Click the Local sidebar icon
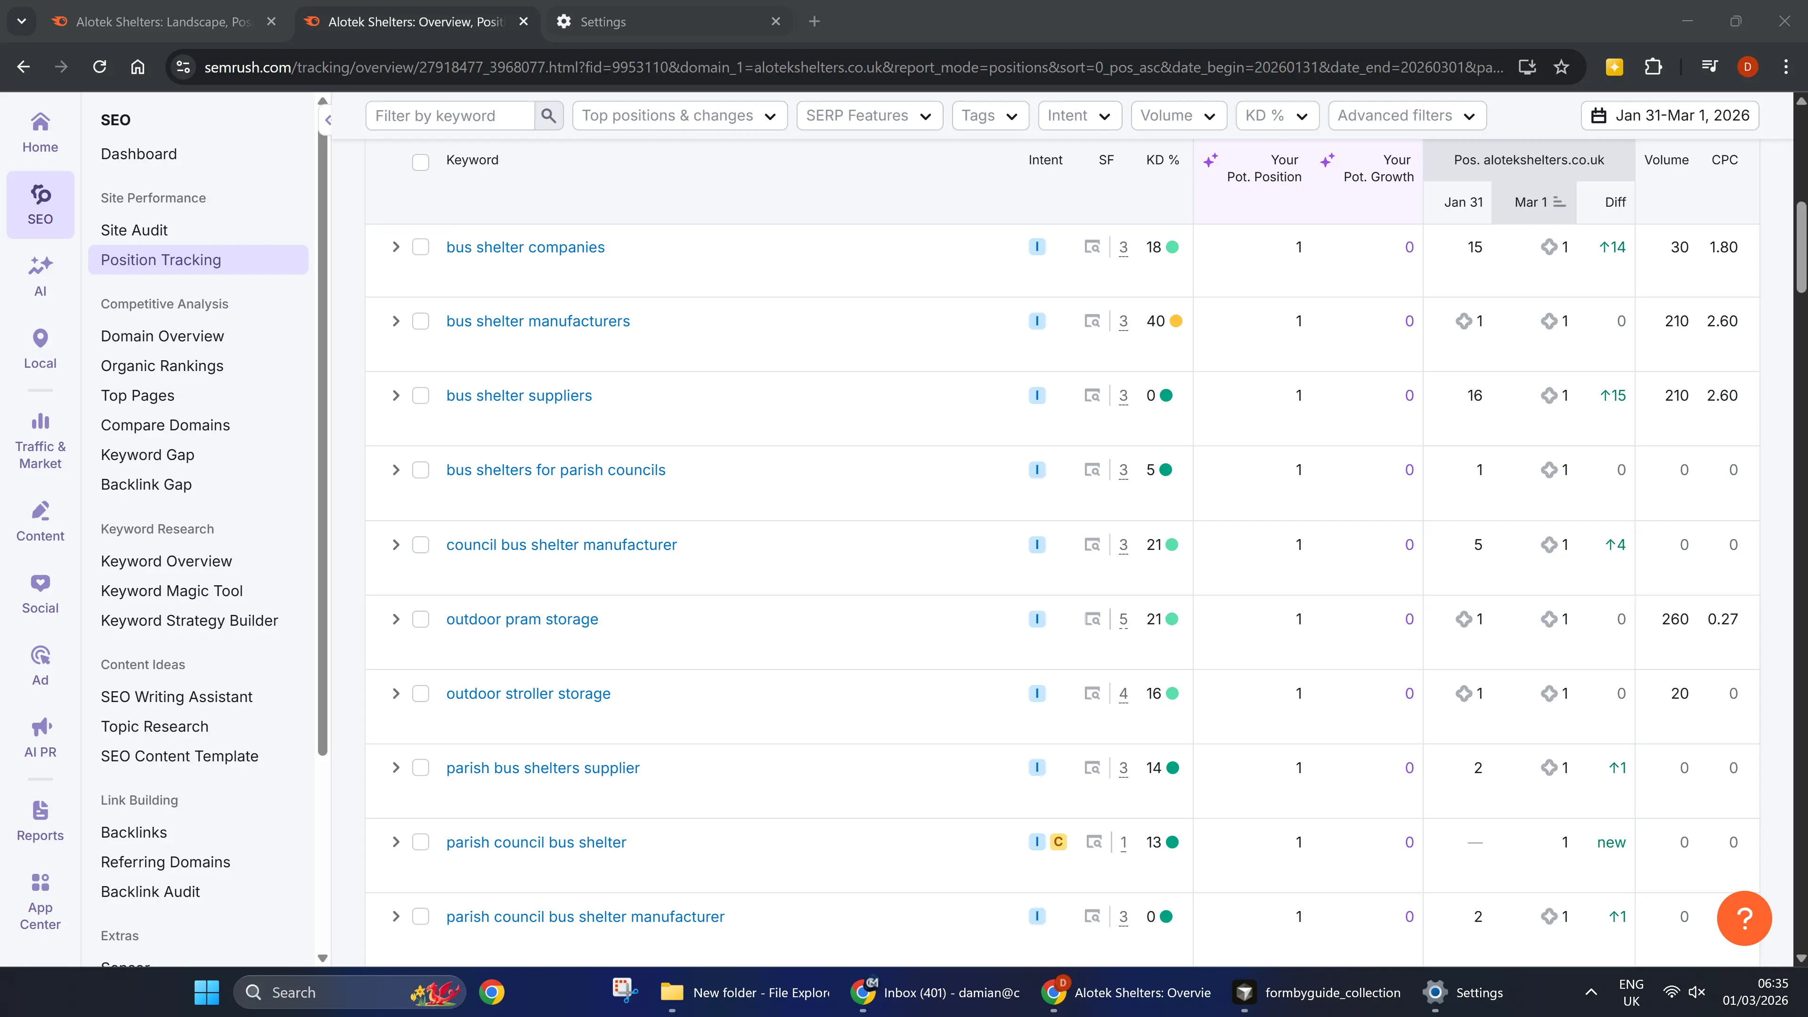Image resolution: width=1808 pixels, height=1017 pixels. [39, 348]
